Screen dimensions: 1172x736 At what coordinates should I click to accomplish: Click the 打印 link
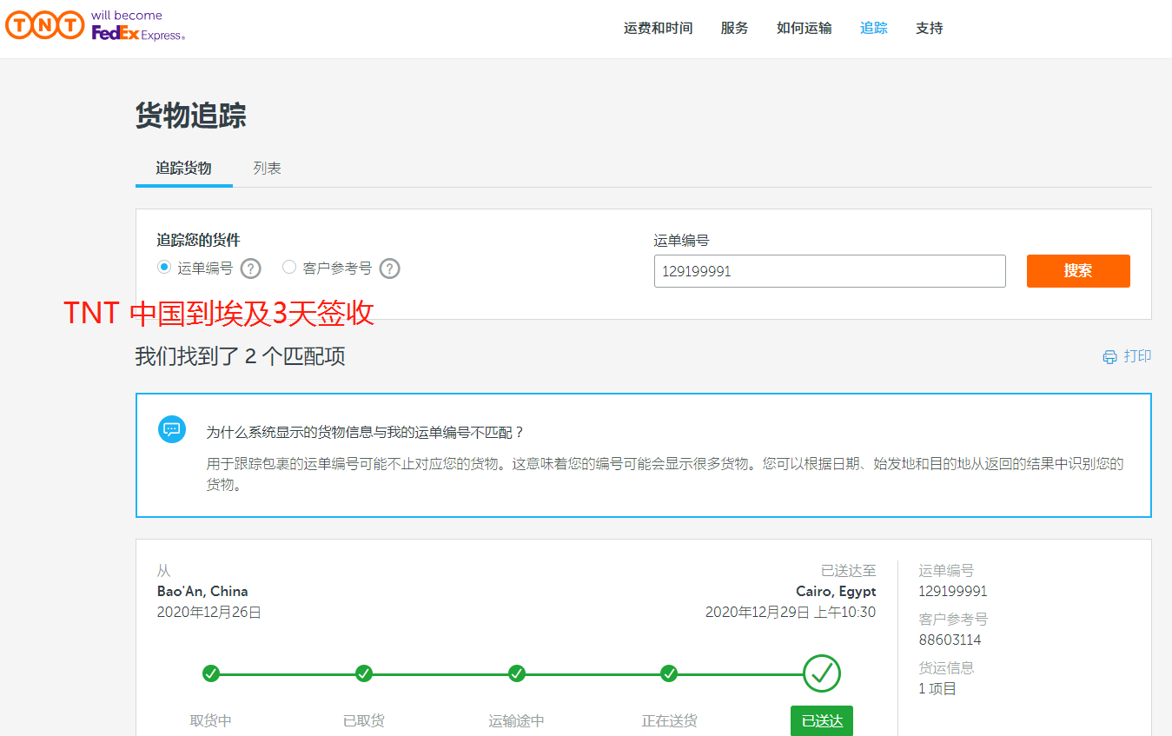(x=1136, y=356)
